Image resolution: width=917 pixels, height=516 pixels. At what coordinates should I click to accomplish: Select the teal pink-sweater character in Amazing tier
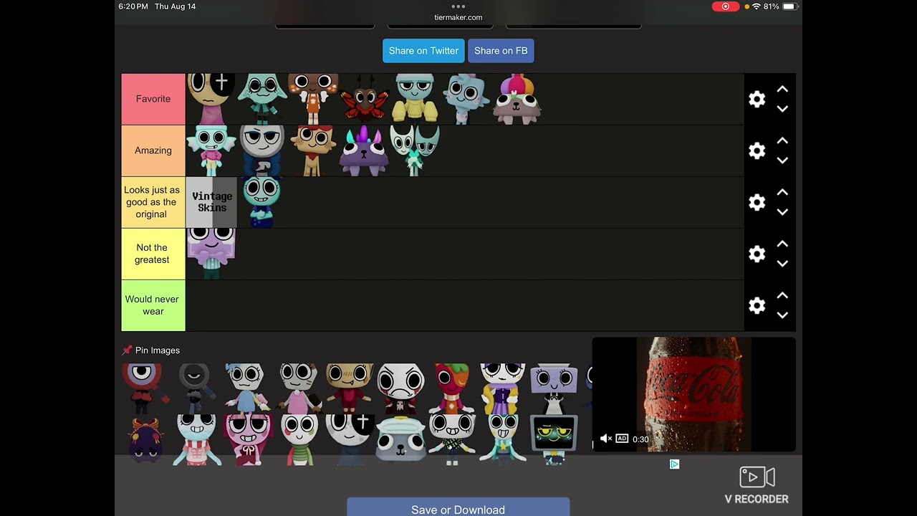(211, 150)
